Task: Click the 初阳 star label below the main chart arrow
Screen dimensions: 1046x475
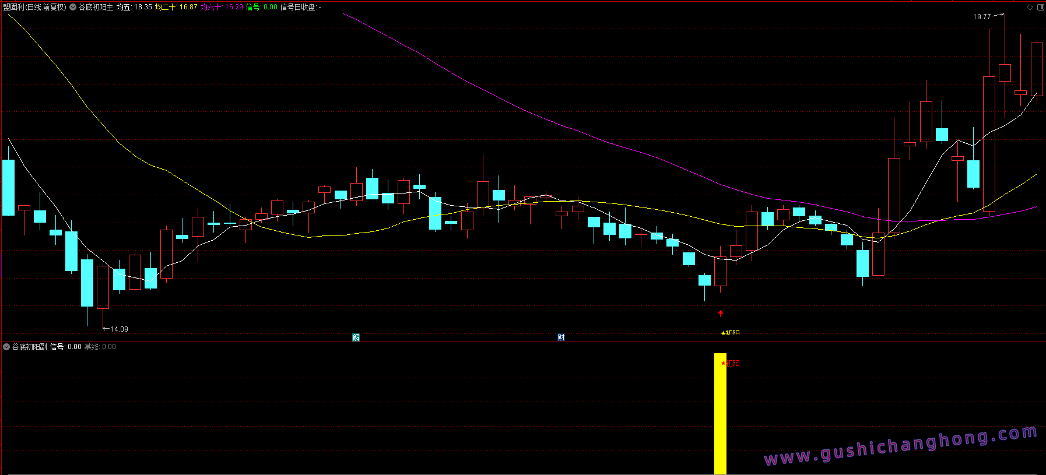Action: pyautogui.click(x=730, y=333)
